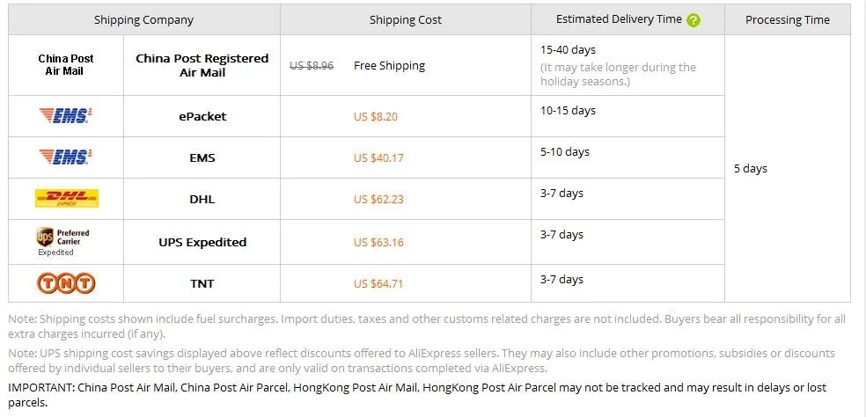Select China Post Registered Air Mail option
Screen dimensions: 866x417
click(202, 65)
